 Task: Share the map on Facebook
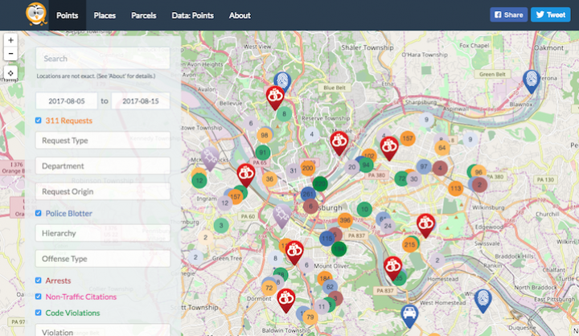tap(508, 14)
